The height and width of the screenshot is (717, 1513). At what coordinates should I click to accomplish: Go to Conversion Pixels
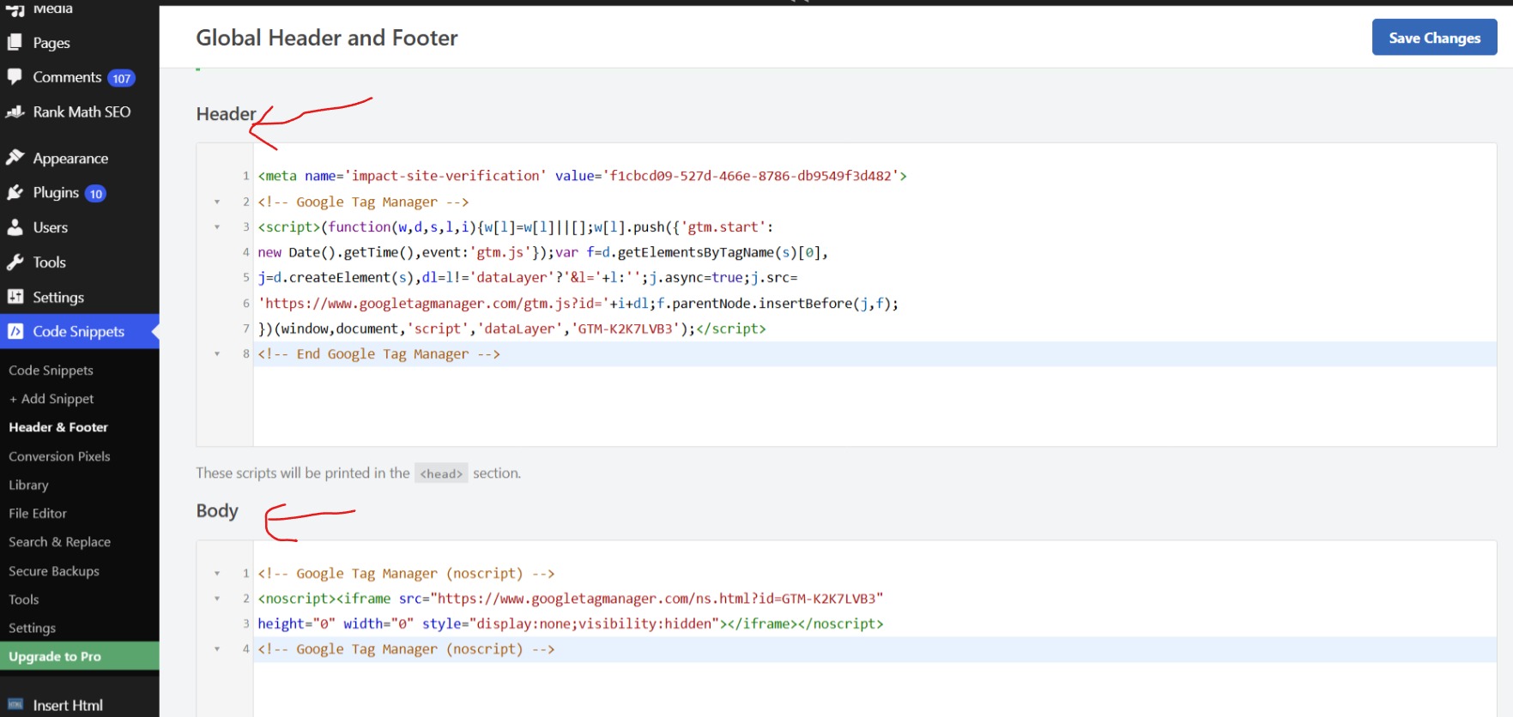click(x=59, y=456)
